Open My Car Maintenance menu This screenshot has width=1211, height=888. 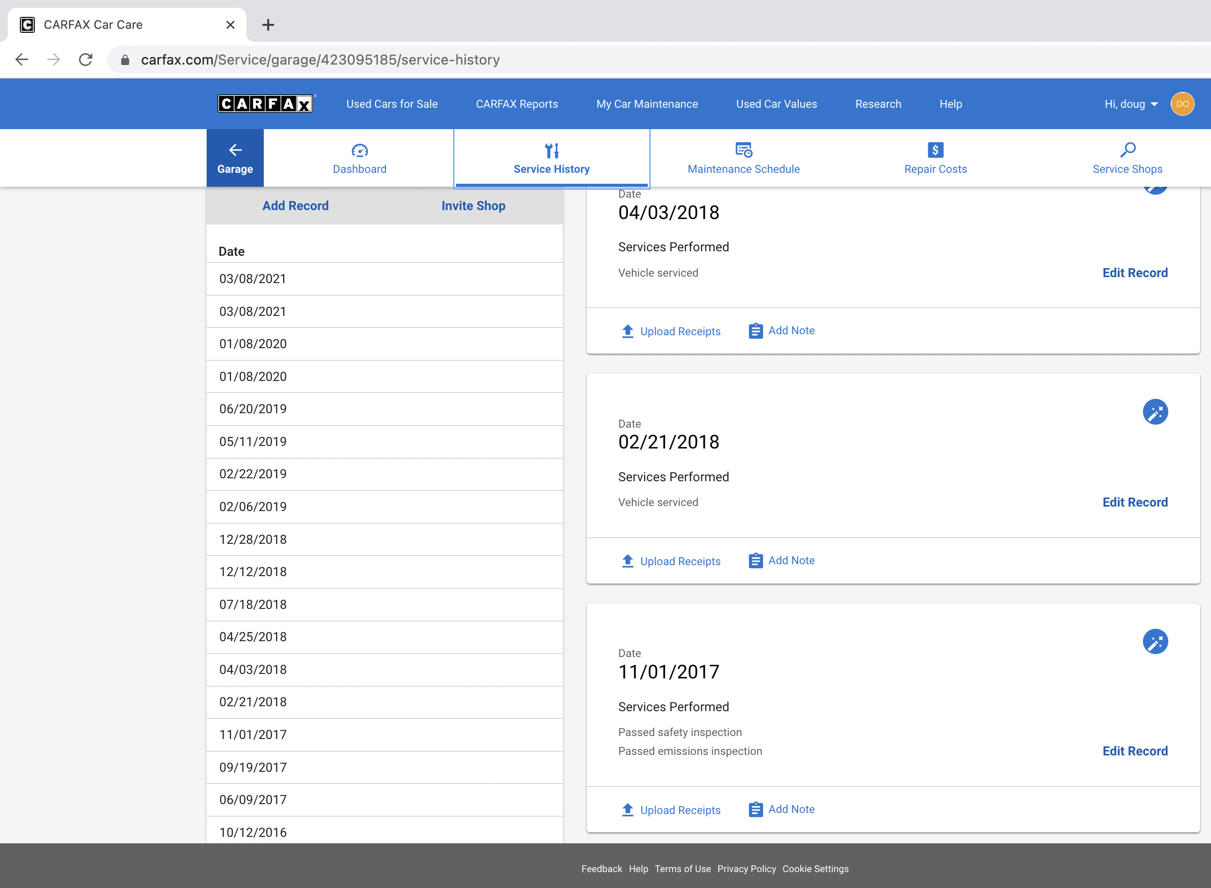[647, 104]
